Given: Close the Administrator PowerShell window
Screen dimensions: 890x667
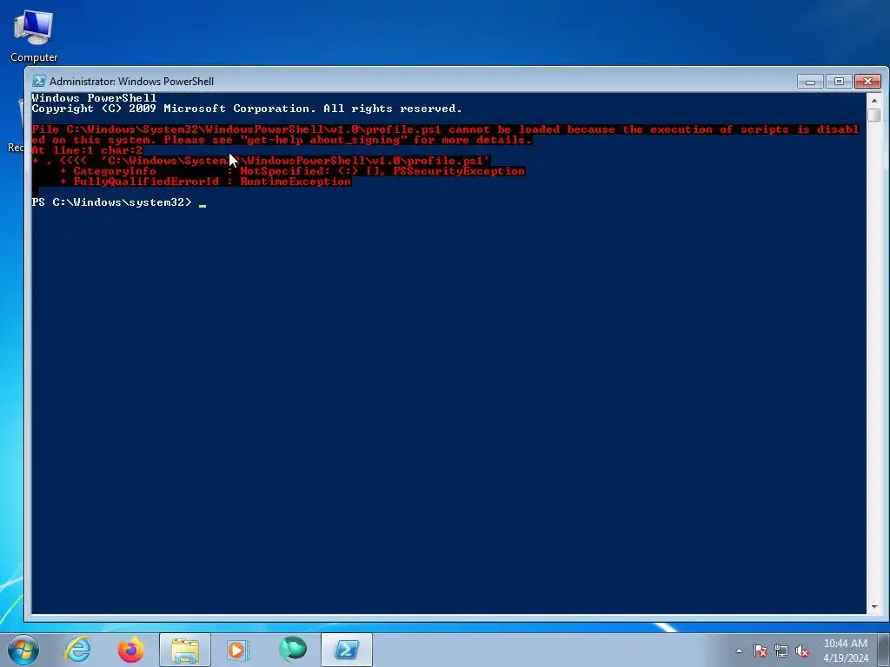Looking at the screenshot, I should (867, 82).
